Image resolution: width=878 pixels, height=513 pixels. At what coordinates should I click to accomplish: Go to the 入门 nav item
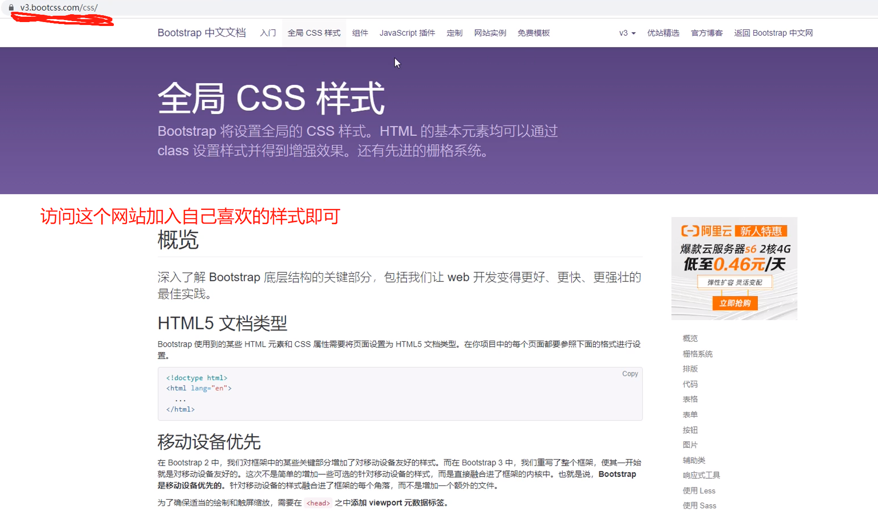268,33
